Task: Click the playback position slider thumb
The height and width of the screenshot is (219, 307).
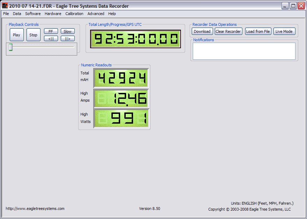Action: click(x=11, y=47)
